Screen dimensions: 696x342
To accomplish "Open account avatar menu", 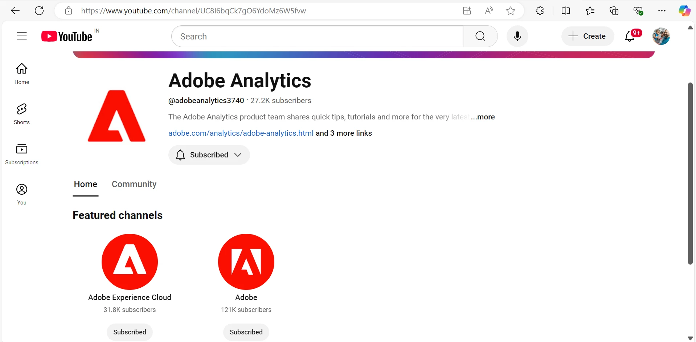I will (661, 36).
